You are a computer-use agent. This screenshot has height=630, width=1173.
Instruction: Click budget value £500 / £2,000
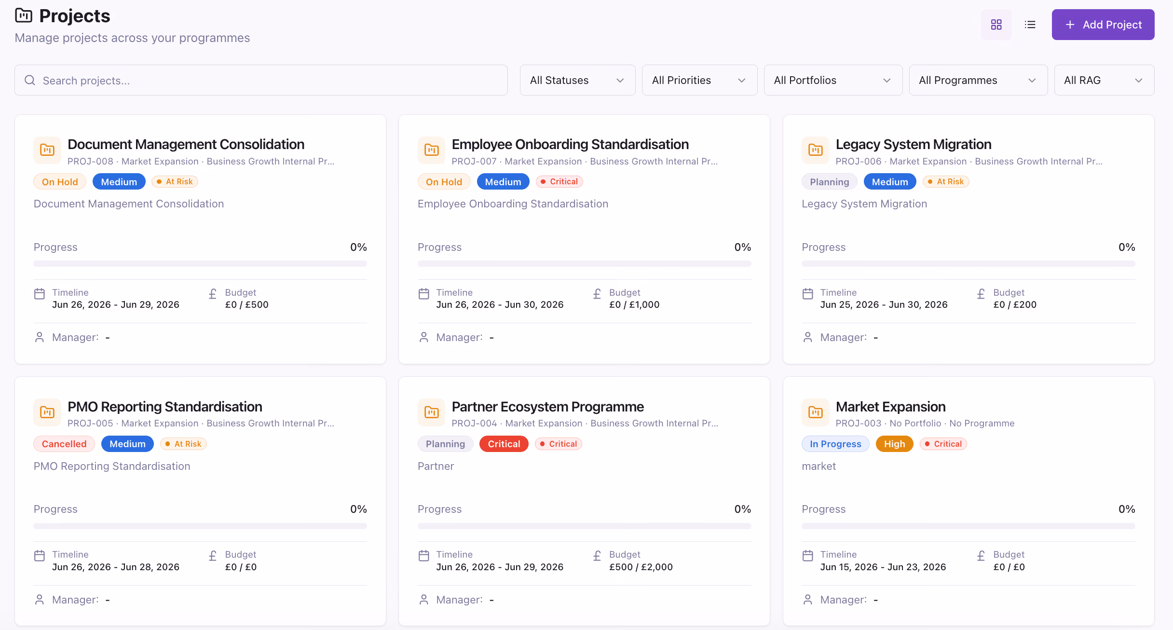641,567
